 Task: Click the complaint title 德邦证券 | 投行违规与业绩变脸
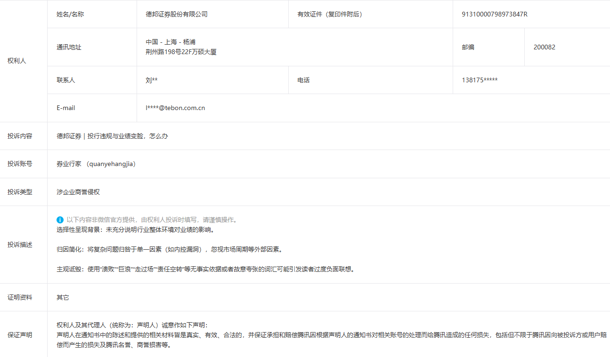pos(112,136)
